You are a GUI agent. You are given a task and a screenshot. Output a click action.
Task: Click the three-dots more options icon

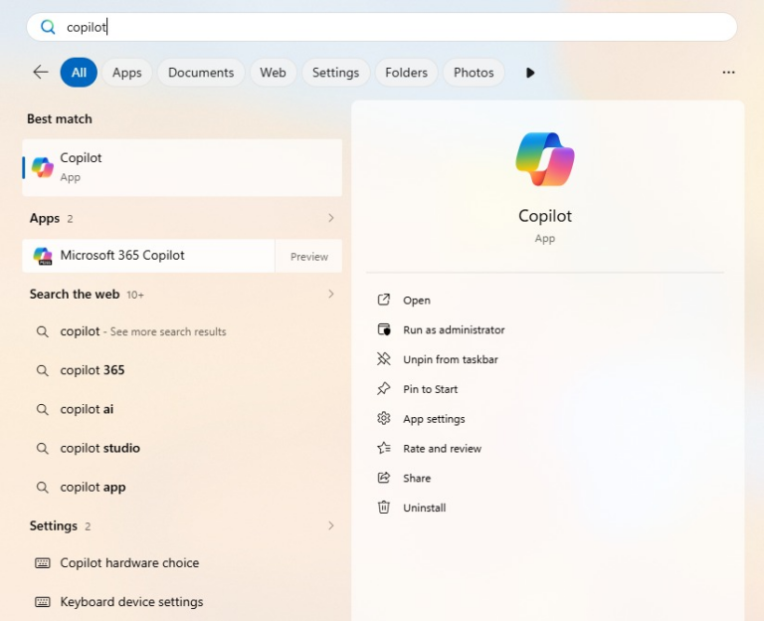pos(728,73)
